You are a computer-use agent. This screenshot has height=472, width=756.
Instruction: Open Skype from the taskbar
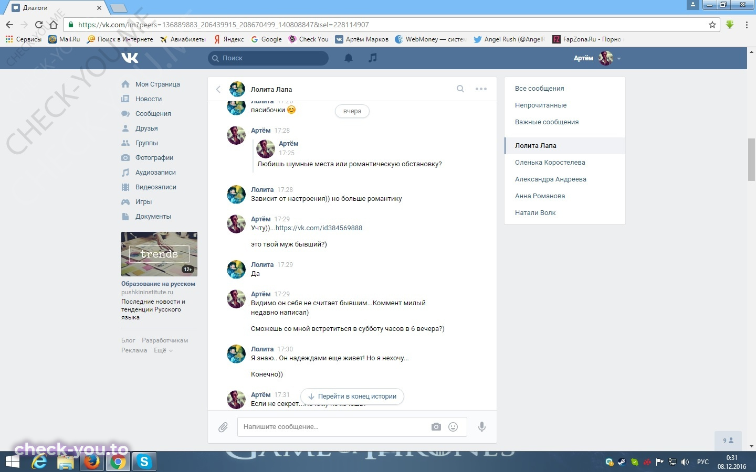coord(144,462)
